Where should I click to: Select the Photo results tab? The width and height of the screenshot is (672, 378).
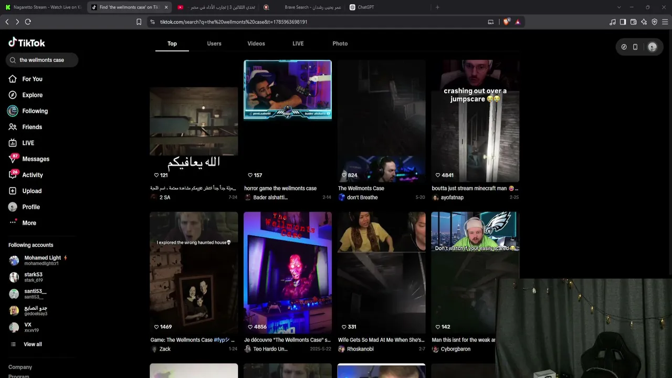[340, 44]
